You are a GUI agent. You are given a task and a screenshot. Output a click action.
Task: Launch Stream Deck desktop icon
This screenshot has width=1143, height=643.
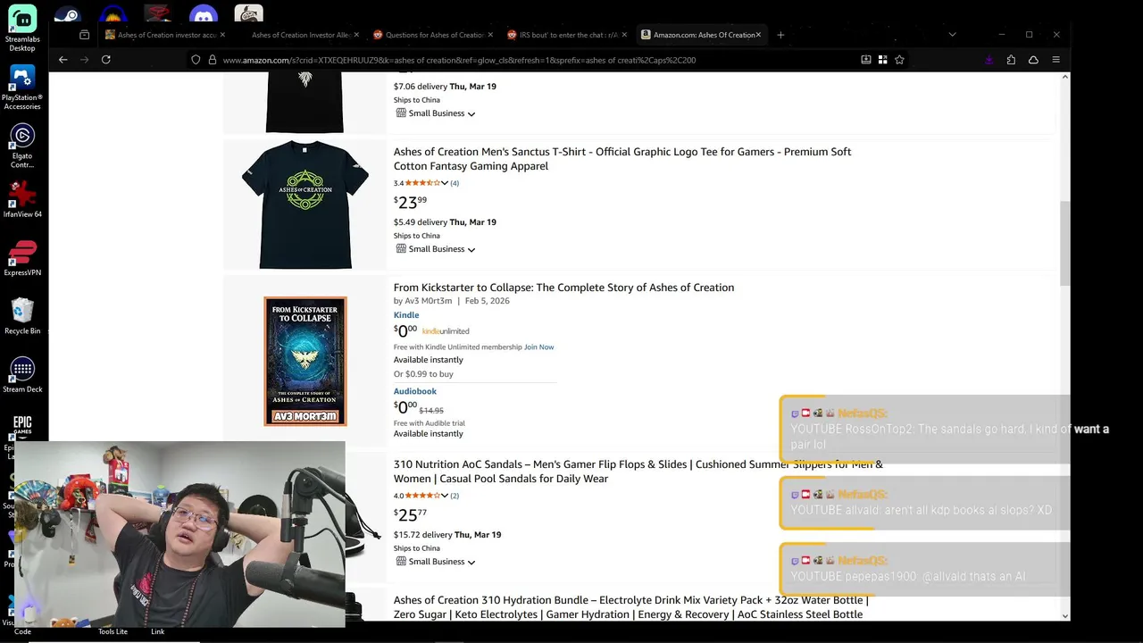pos(22,375)
